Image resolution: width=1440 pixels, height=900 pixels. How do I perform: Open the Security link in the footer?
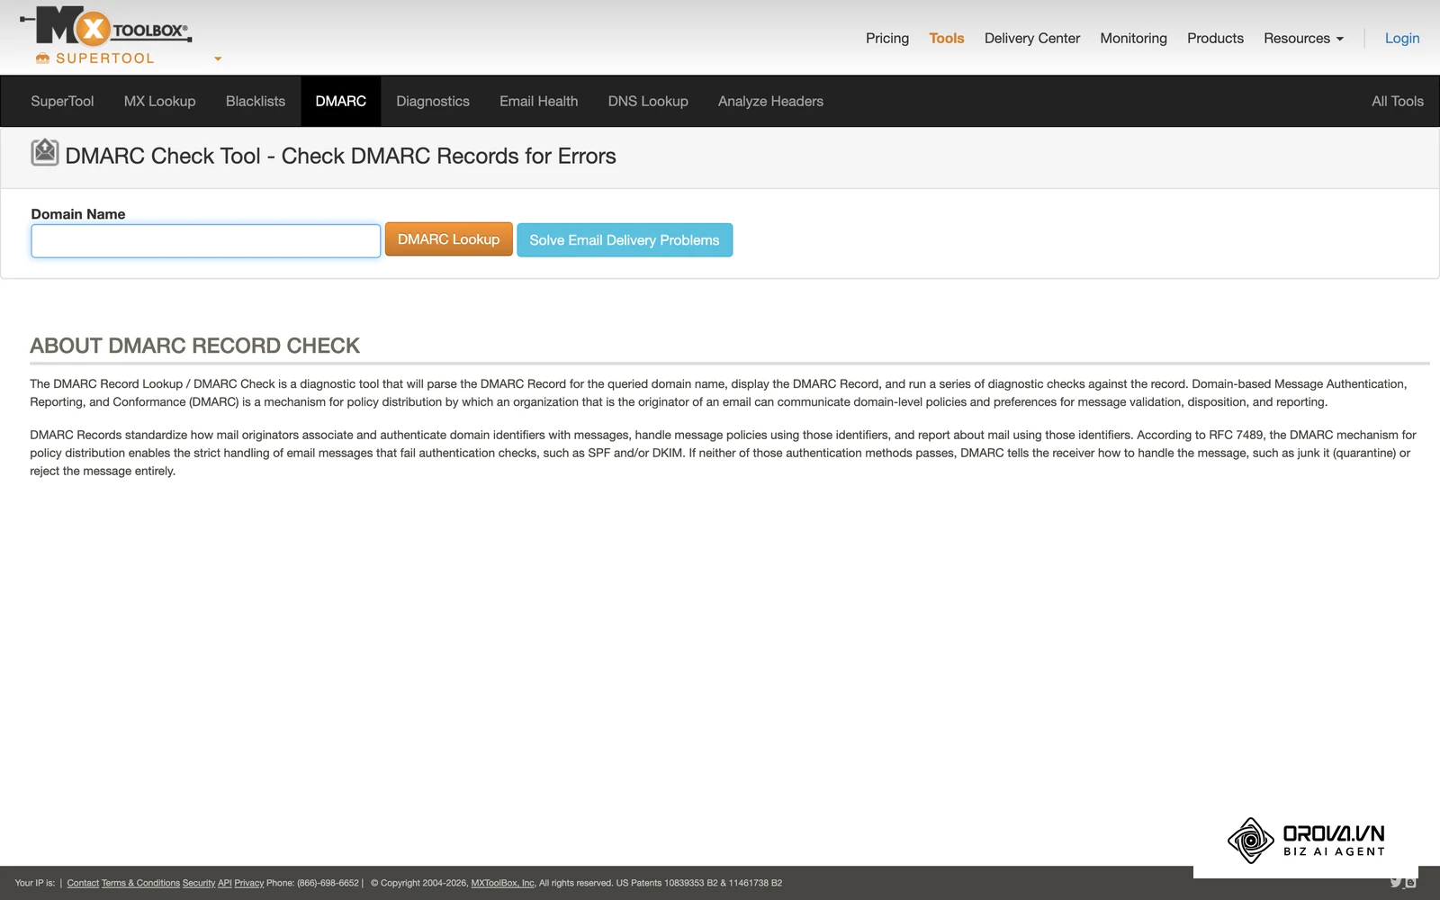point(199,883)
